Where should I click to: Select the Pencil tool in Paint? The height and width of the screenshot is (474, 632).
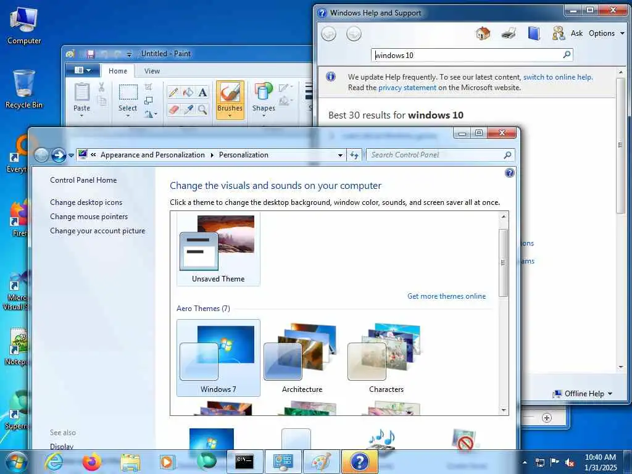point(173,93)
